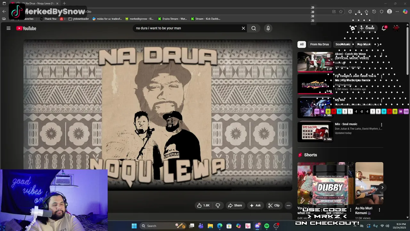Screen dimensions: 410x231
Task: Close the Na Drua browser tab
Action: click(x=57, y=4)
